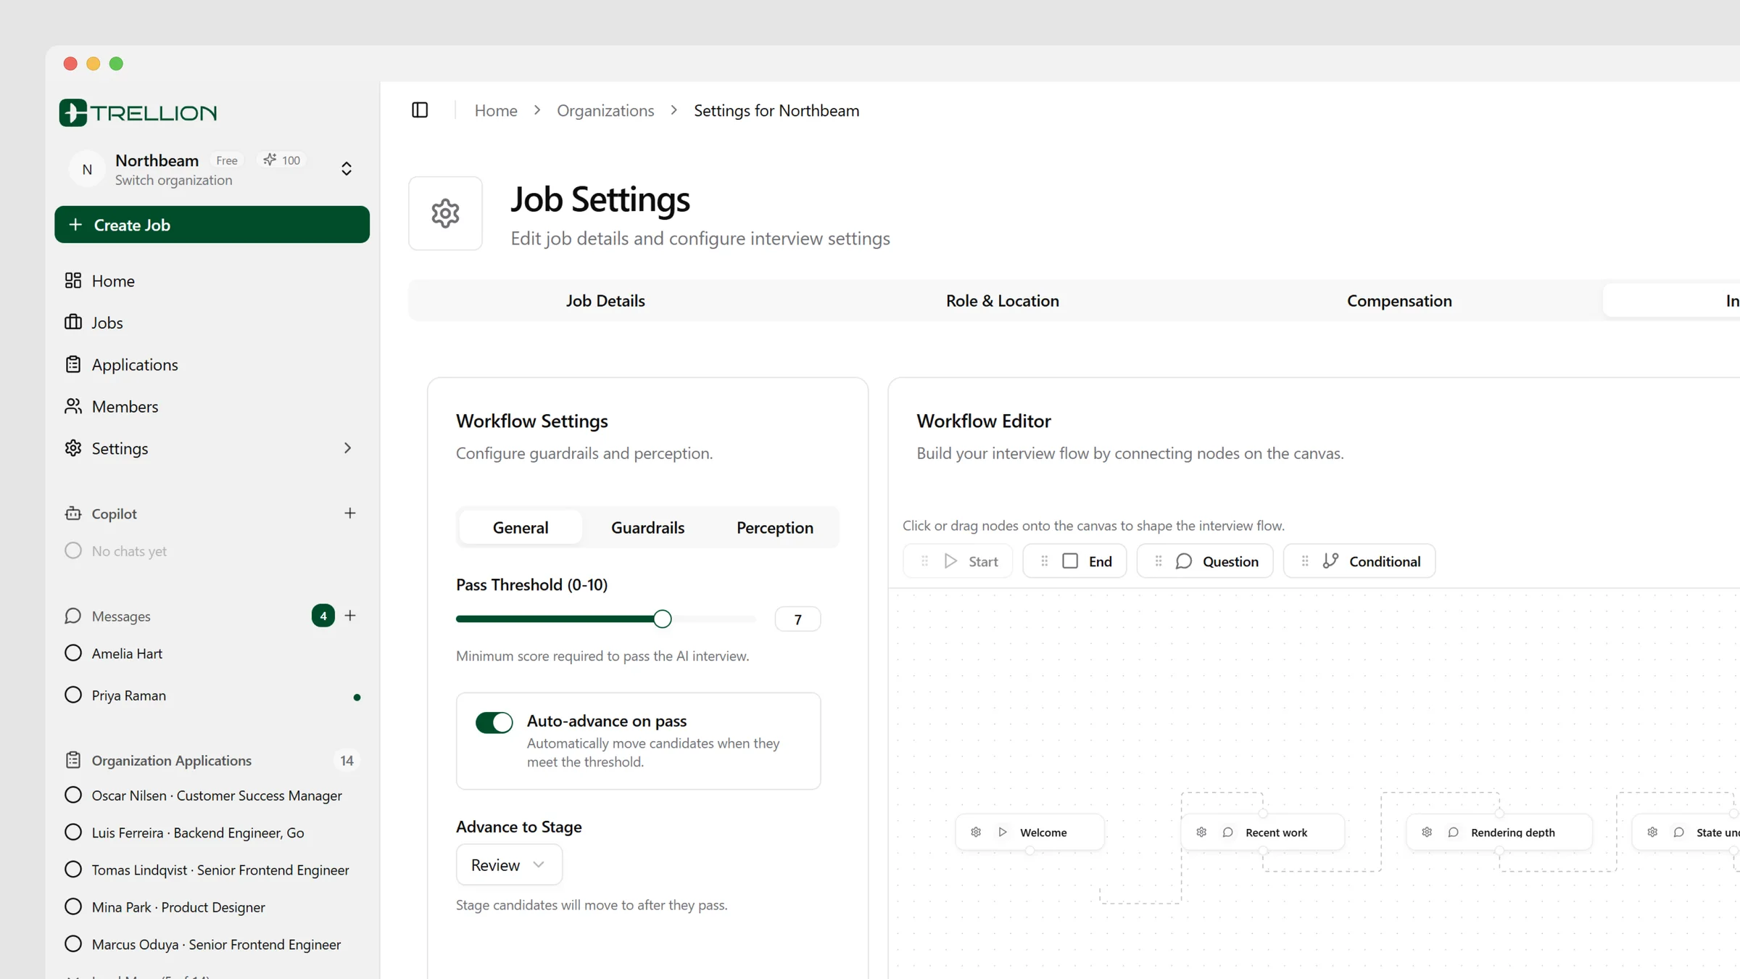Click the drag handle of the Question node
Screen dimensions: 1740x979
point(1159,561)
